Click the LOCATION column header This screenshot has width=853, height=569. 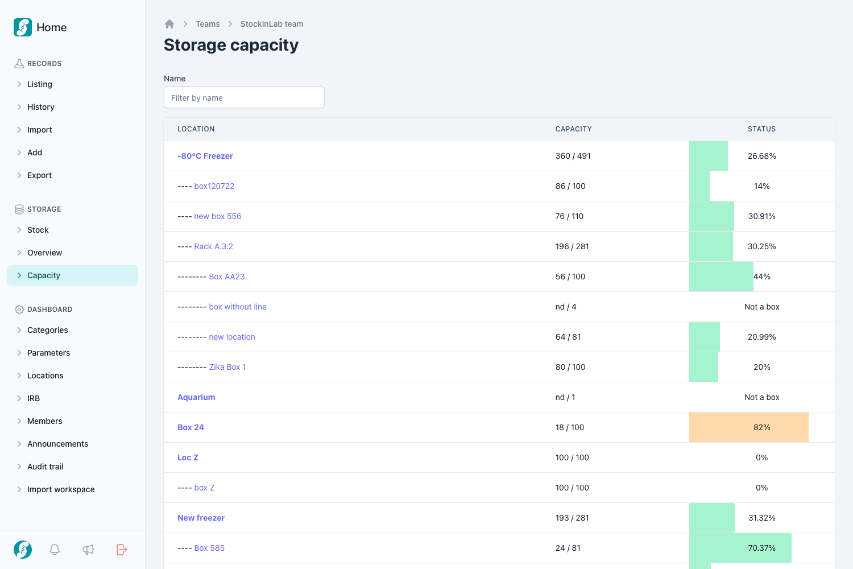coord(196,129)
